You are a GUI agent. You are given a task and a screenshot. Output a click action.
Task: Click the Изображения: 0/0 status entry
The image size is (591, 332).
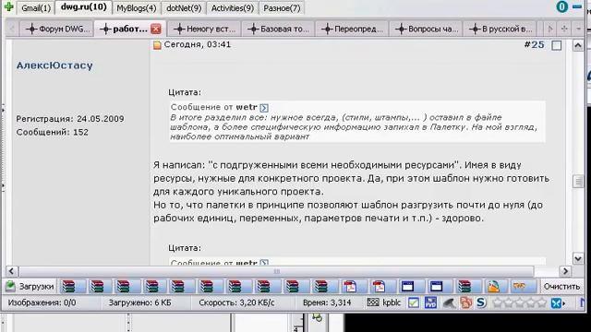pyautogui.click(x=42, y=302)
